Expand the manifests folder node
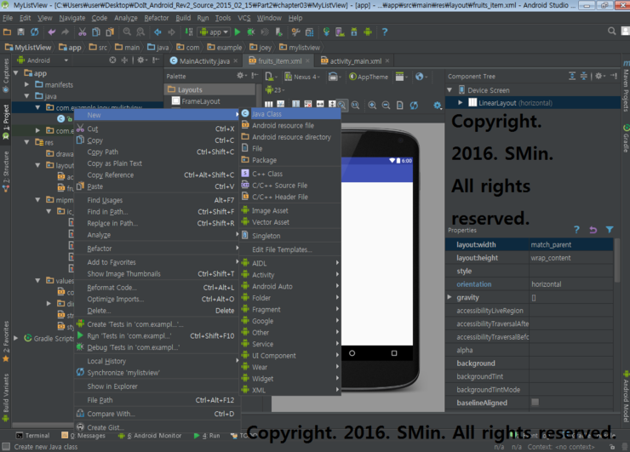Screen dimensions: 630x452 pos(26,85)
